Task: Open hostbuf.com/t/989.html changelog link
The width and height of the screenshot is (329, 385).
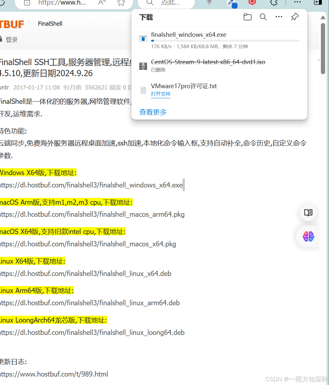Action: pyautogui.click(x=54, y=374)
